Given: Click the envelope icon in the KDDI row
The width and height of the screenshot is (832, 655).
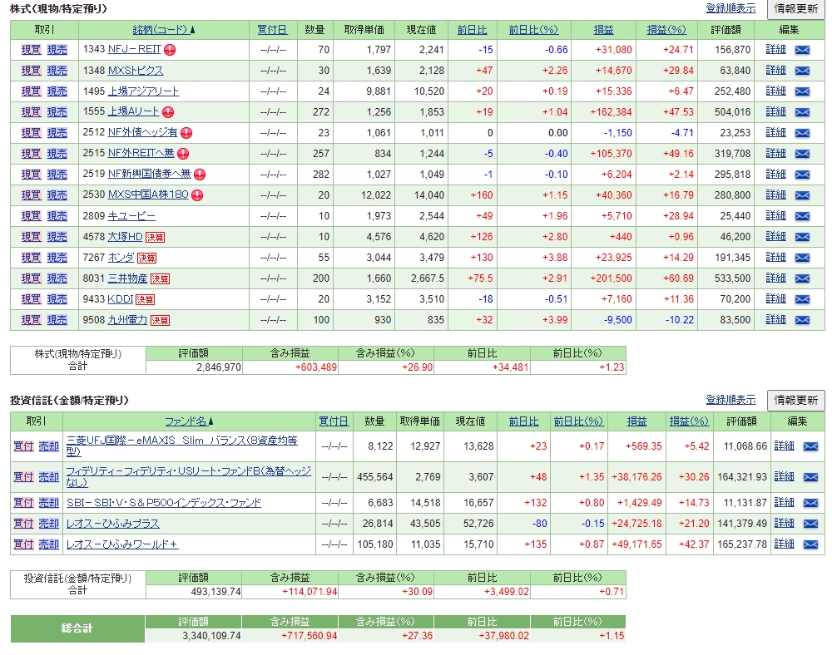Looking at the screenshot, I should (802, 299).
